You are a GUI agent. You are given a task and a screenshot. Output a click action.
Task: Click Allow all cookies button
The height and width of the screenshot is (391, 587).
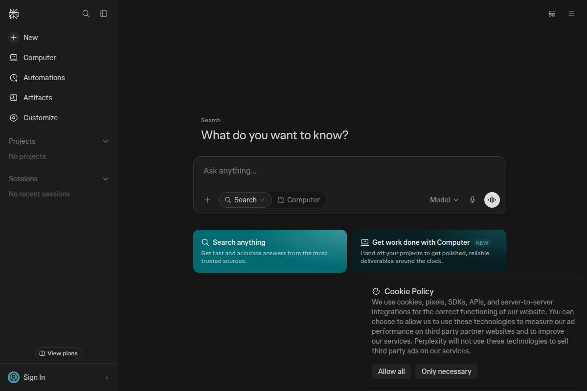coord(391,371)
